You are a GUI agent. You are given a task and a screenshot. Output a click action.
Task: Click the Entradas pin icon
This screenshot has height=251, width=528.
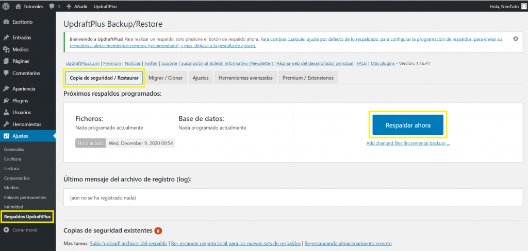click(x=6, y=38)
